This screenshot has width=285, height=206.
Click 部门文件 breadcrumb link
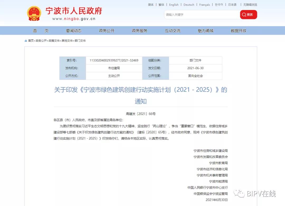(80, 41)
